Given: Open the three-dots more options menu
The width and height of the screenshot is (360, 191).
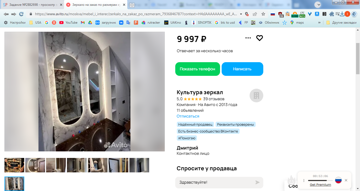Looking at the screenshot, I should (248, 38).
